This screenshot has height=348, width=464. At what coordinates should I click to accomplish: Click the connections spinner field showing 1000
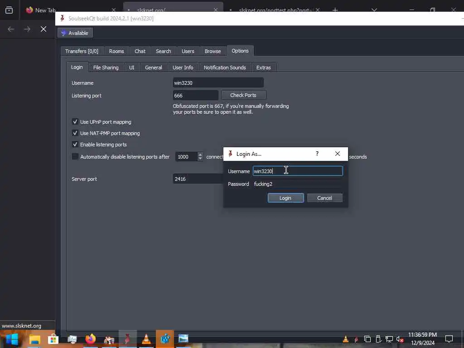tap(186, 156)
